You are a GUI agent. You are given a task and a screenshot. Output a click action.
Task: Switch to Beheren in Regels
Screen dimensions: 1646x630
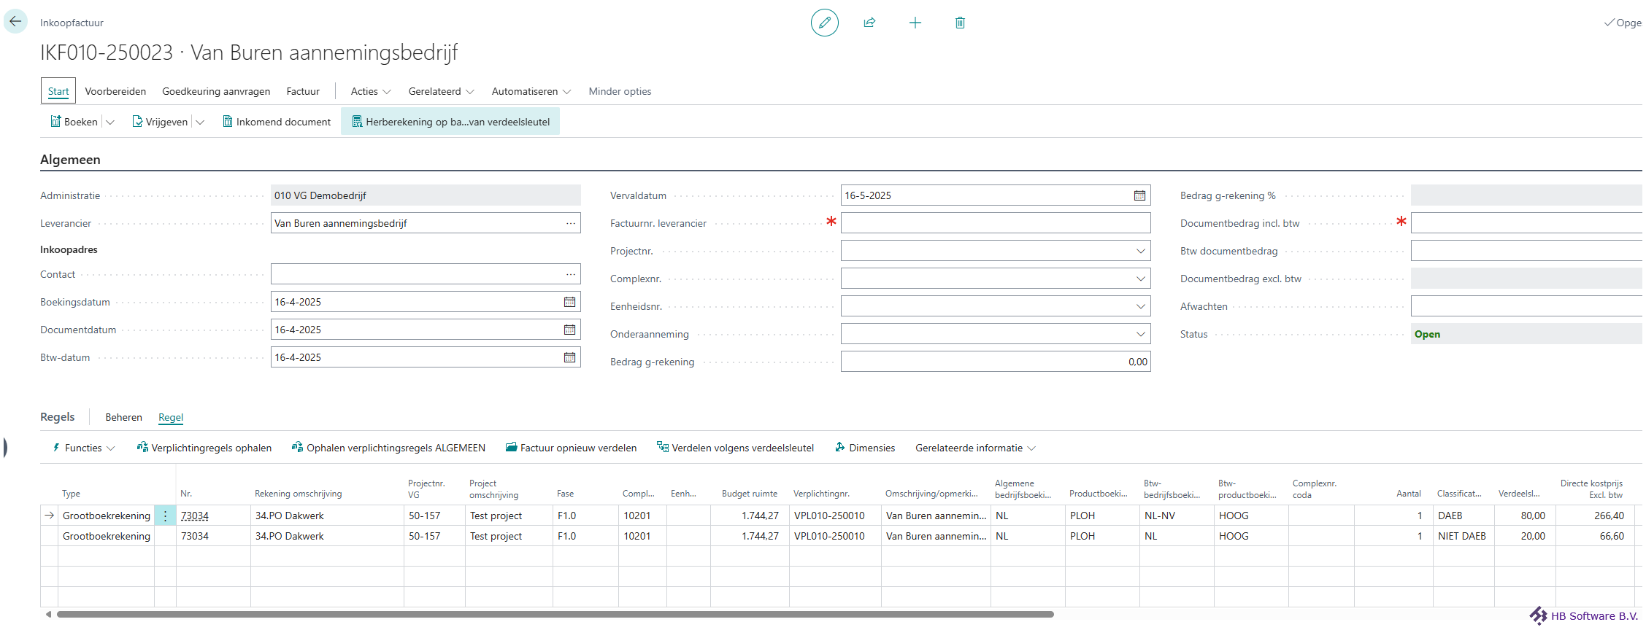tap(123, 417)
